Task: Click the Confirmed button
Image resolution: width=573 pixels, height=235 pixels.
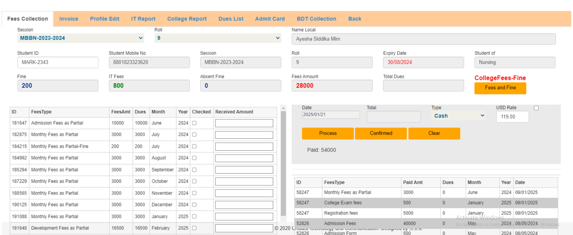Action: point(381,133)
